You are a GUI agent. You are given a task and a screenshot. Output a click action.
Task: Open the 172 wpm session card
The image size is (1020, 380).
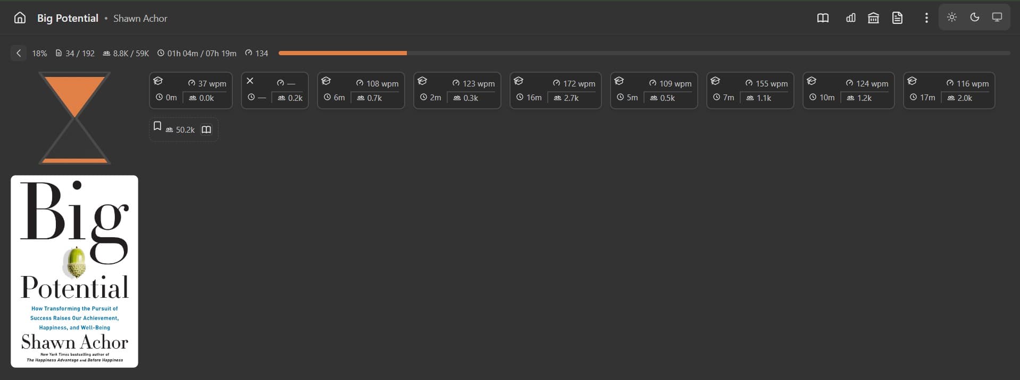556,90
